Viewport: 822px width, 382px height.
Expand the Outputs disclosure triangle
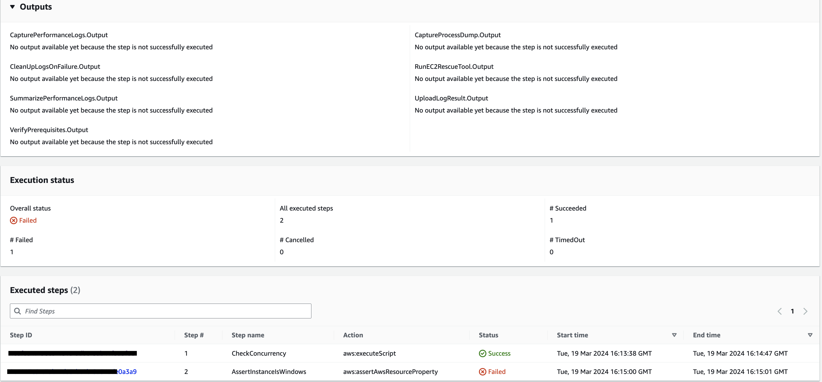click(12, 7)
